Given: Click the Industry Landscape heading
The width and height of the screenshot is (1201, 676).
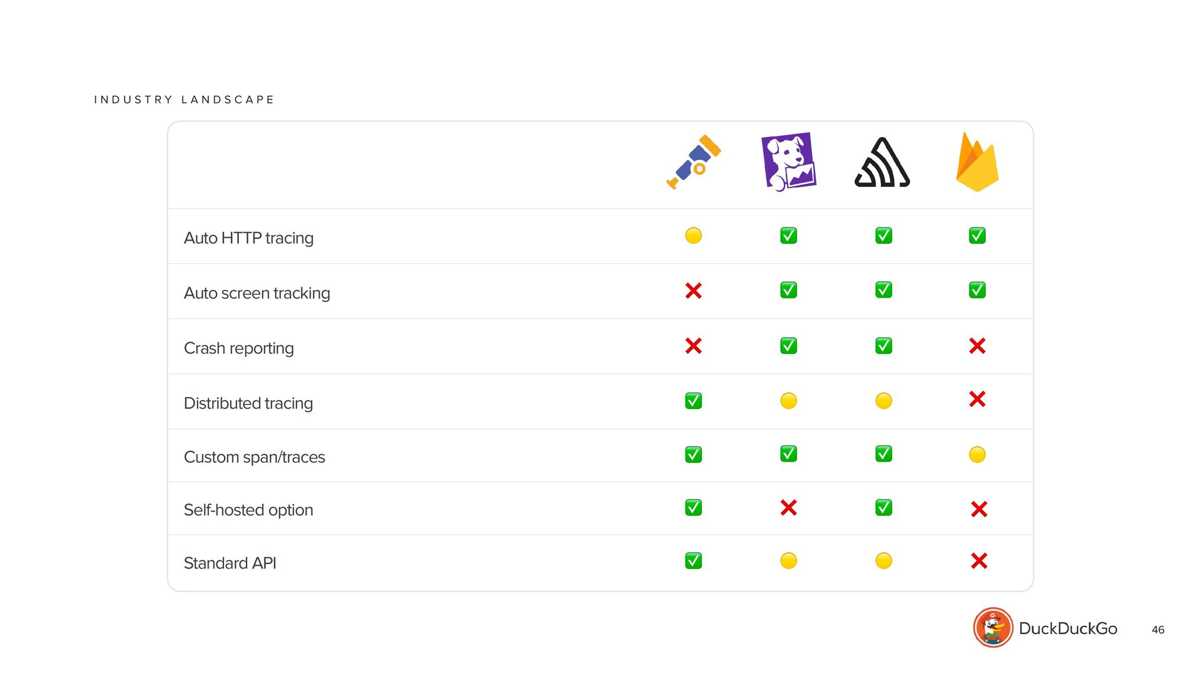Looking at the screenshot, I should (x=184, y=100).
